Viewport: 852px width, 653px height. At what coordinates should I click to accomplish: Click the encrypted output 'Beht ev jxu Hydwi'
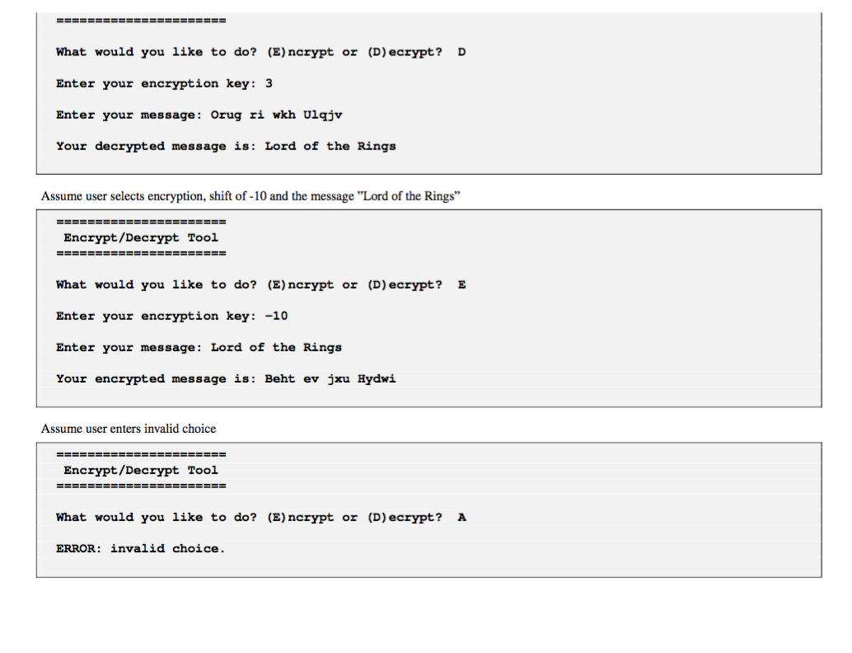(330, 379)
